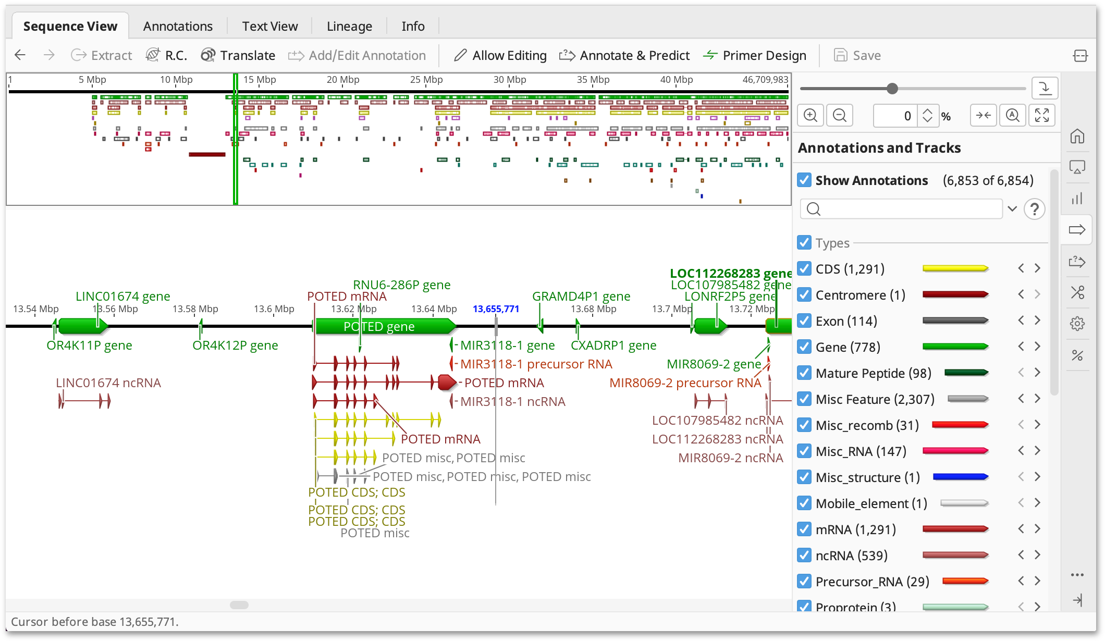
Task: Click the zoom level slider handle
Action: (892, 89)
